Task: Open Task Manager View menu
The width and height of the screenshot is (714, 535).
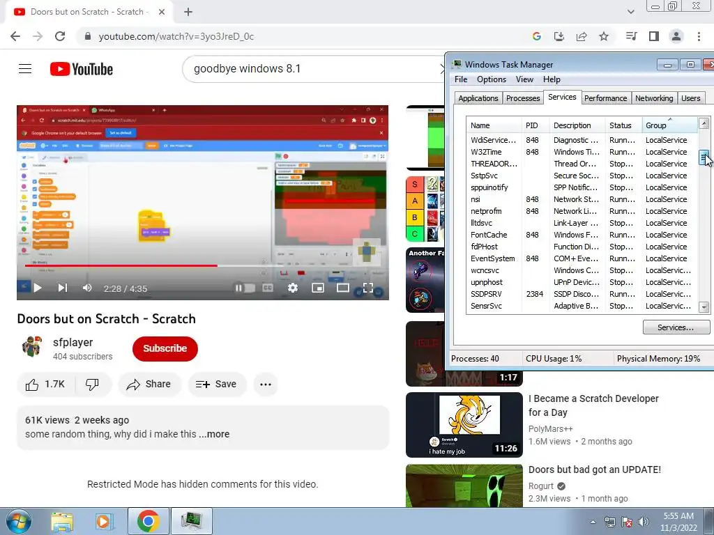Action: click(x=524, y=79)
